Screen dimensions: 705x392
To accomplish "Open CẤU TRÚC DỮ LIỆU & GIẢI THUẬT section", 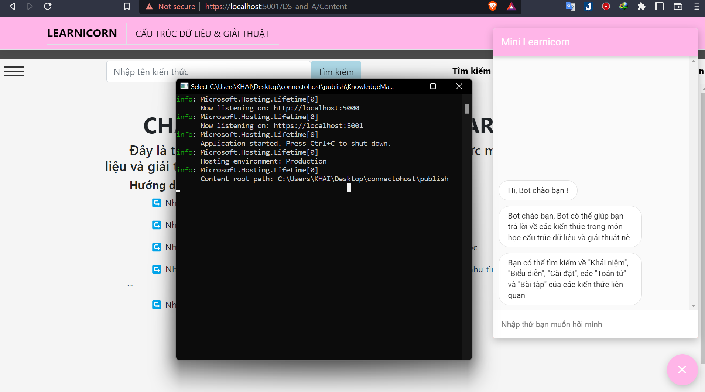I will coord(202,33).
